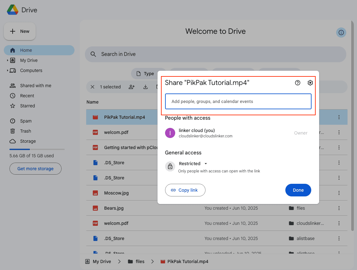Expand the My Drive tree arrow

click(8, 60)
